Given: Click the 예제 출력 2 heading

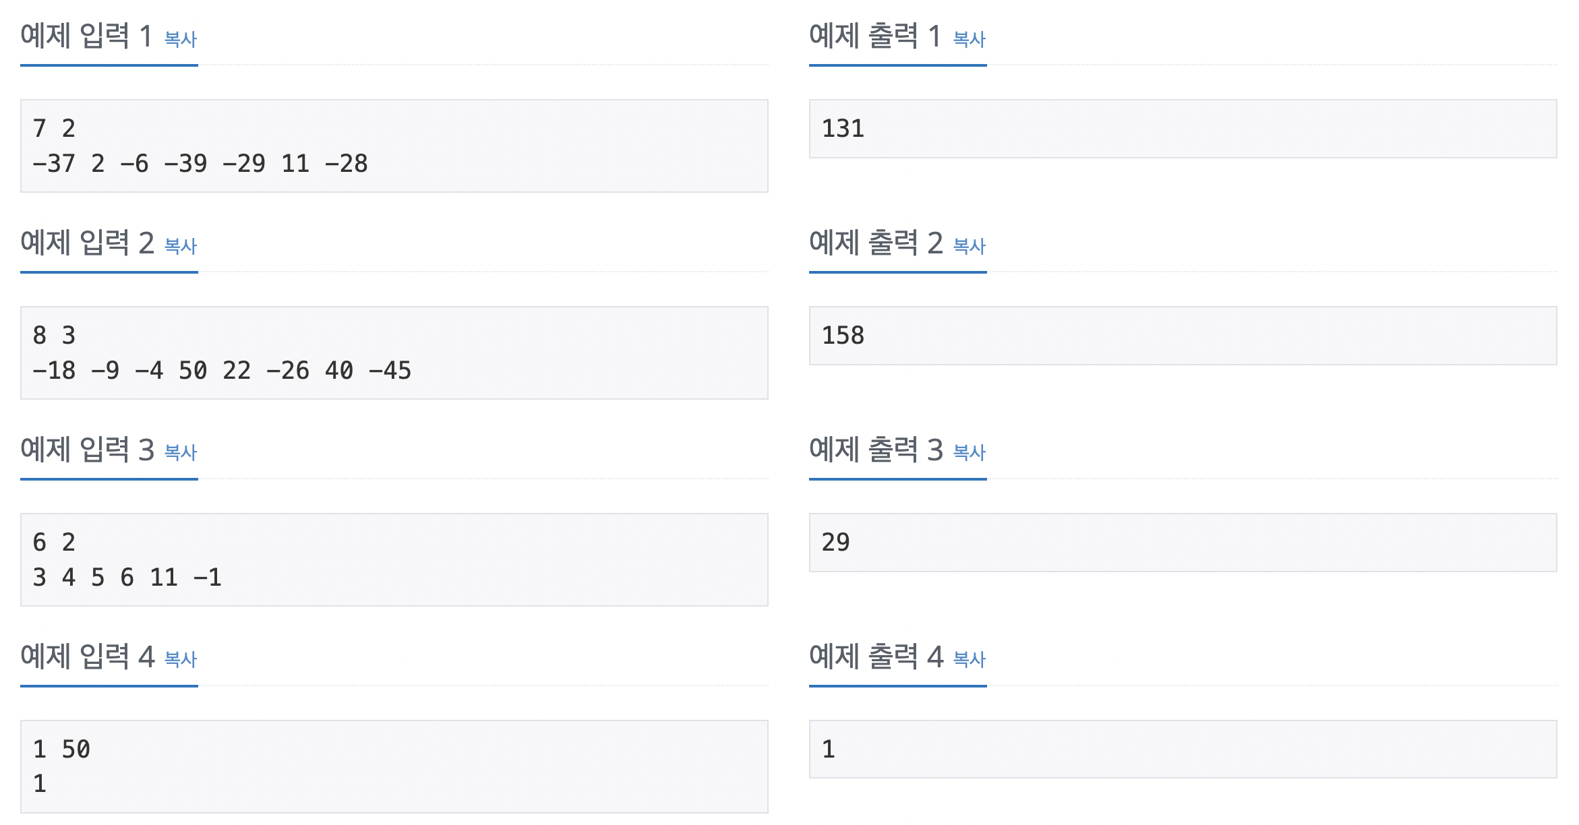Looking at the screenshot, I should tap(876, 243).
